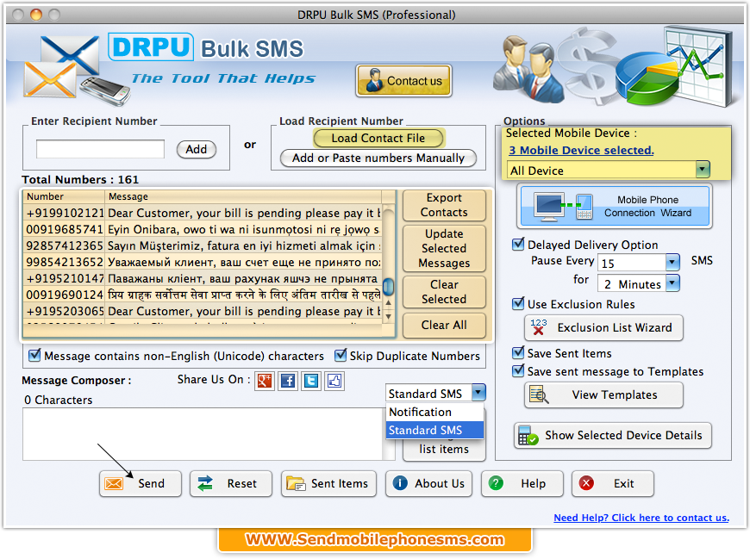Click the thumbs-up like icon
The height and width of the screenshot is (559, 750).
[334, 381]
